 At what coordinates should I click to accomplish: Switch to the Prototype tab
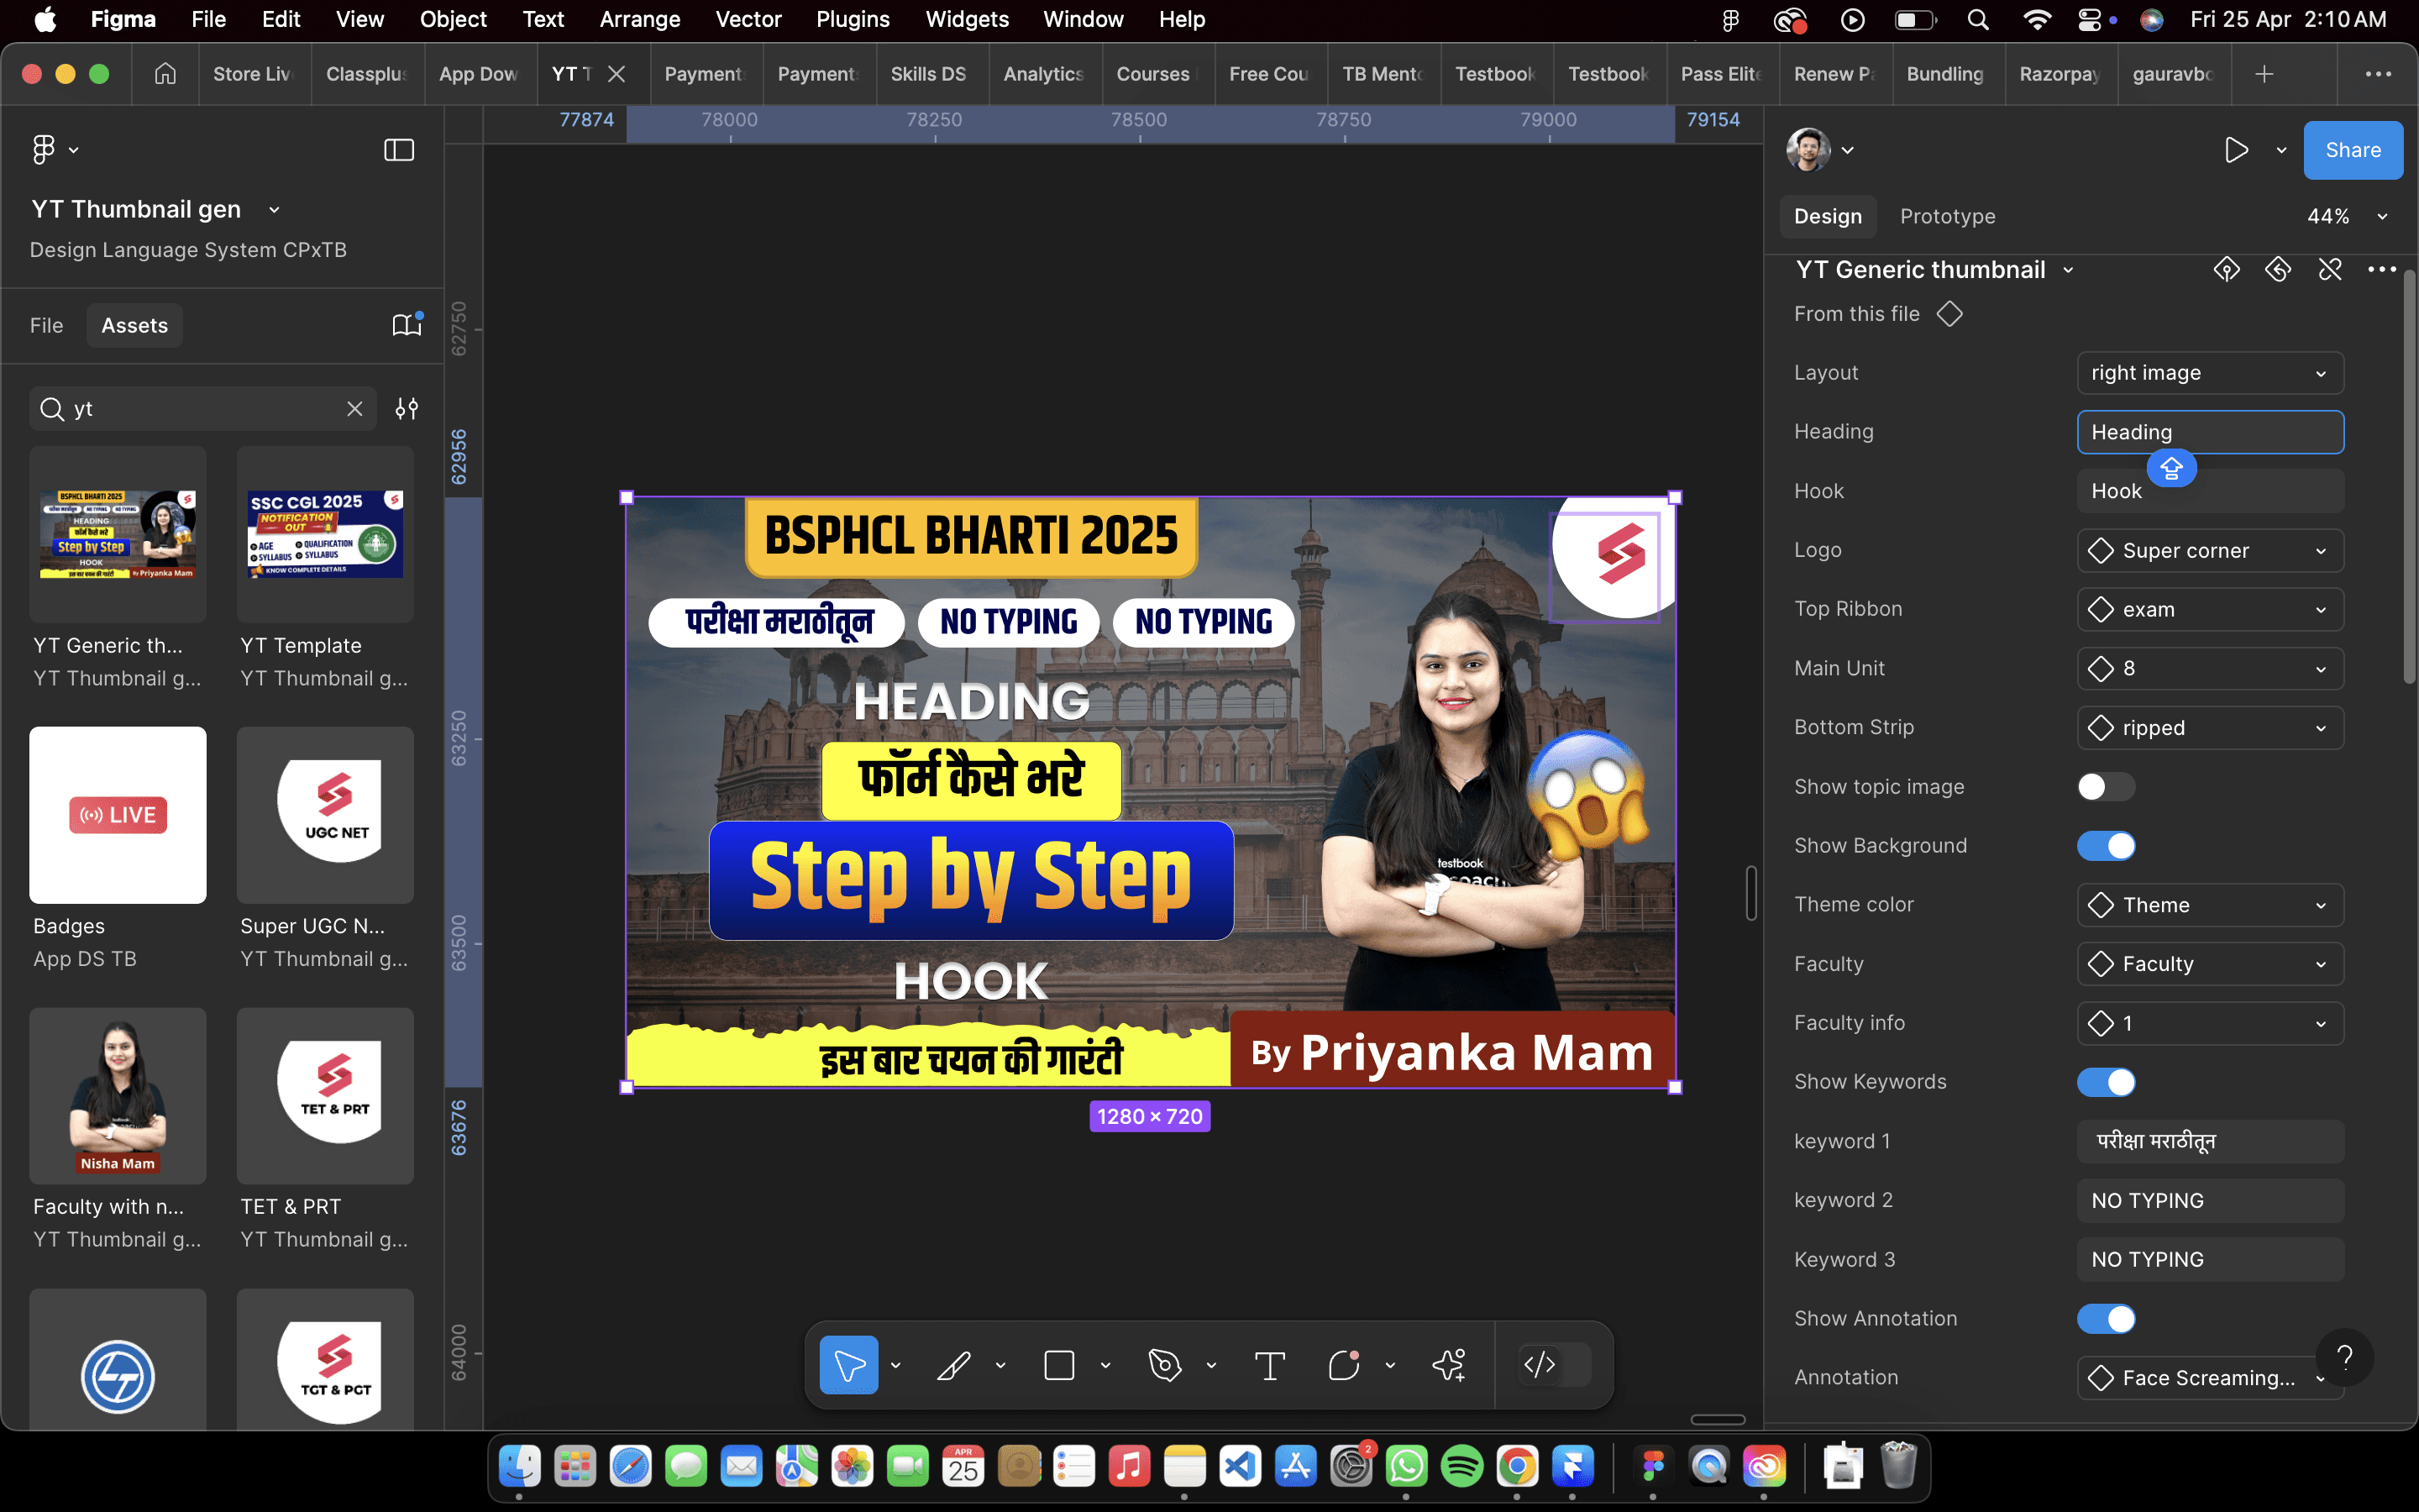coord(1946,217)
